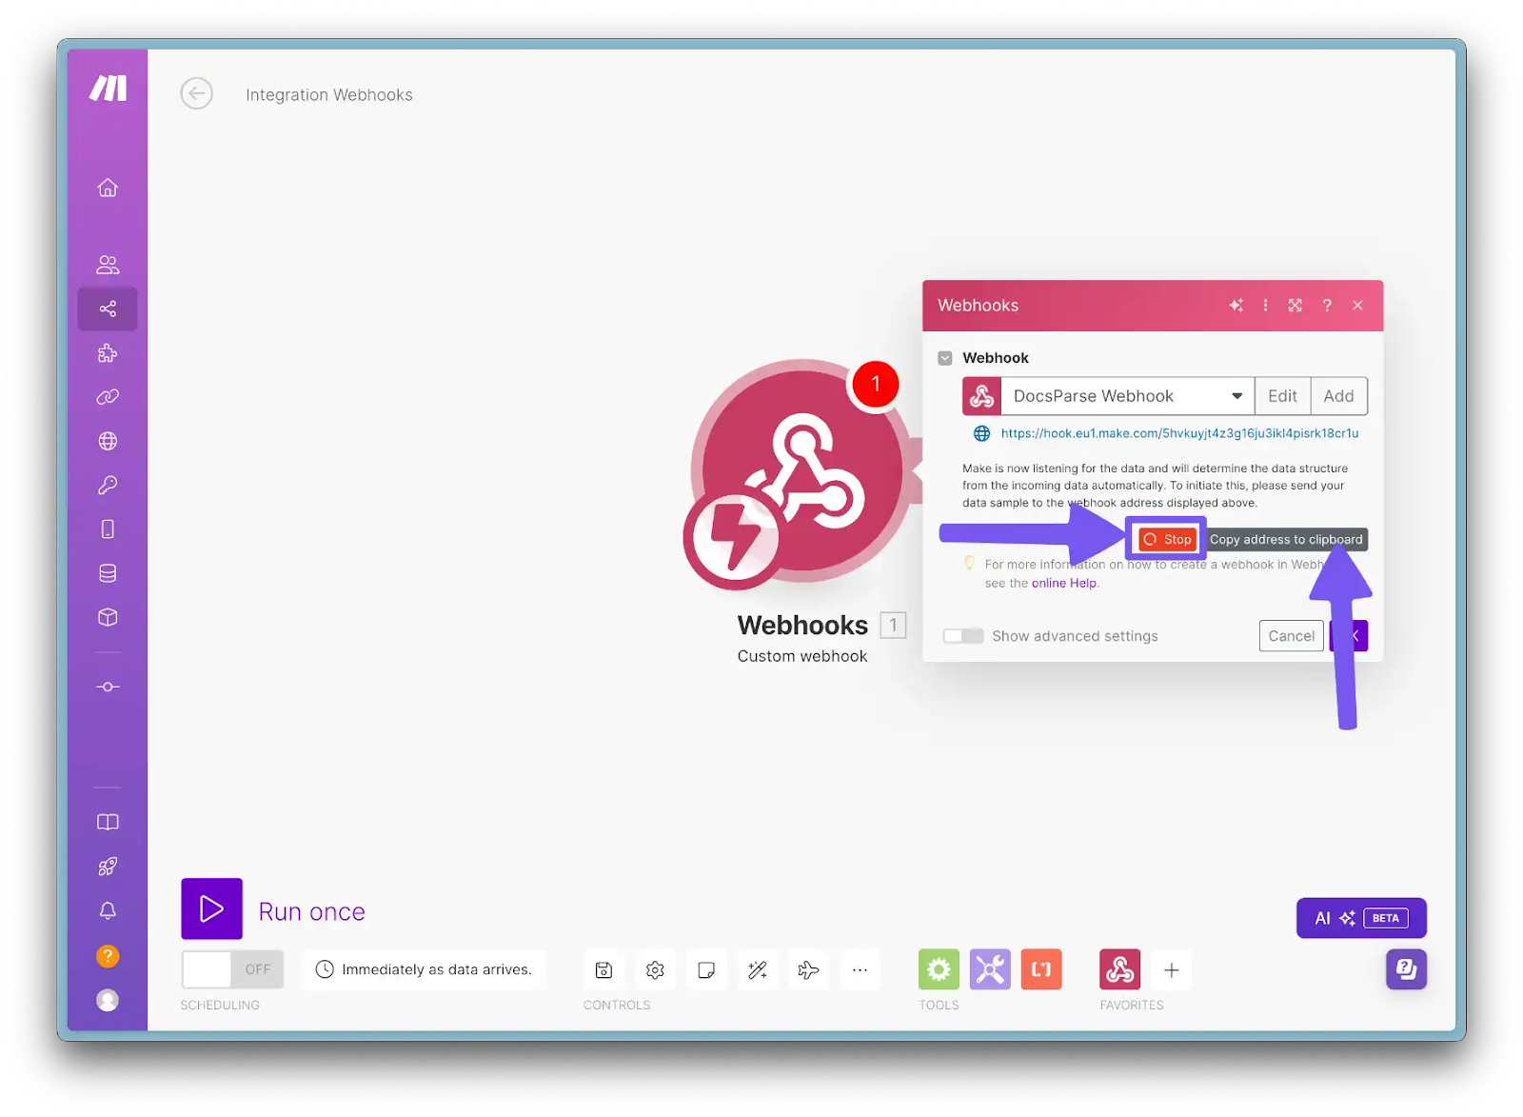Copy address to clipboard

(1285, 539)
